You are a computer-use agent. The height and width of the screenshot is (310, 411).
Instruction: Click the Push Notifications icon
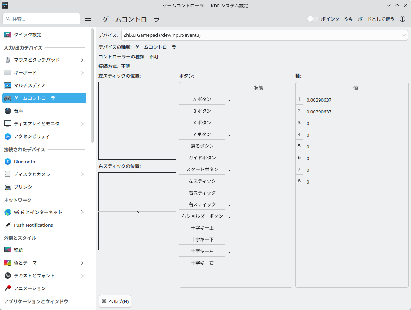click(8, 225)
